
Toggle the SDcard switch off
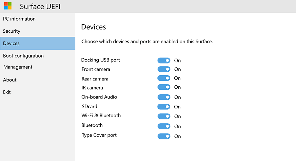[164, 107]
